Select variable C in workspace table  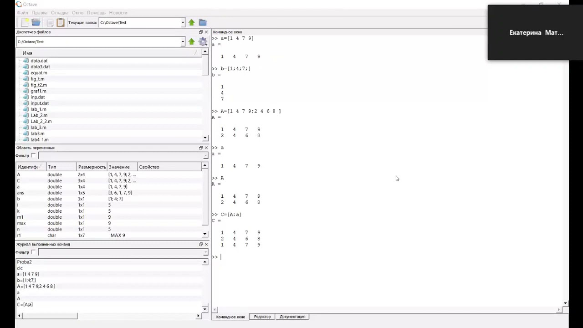point(109,181)
